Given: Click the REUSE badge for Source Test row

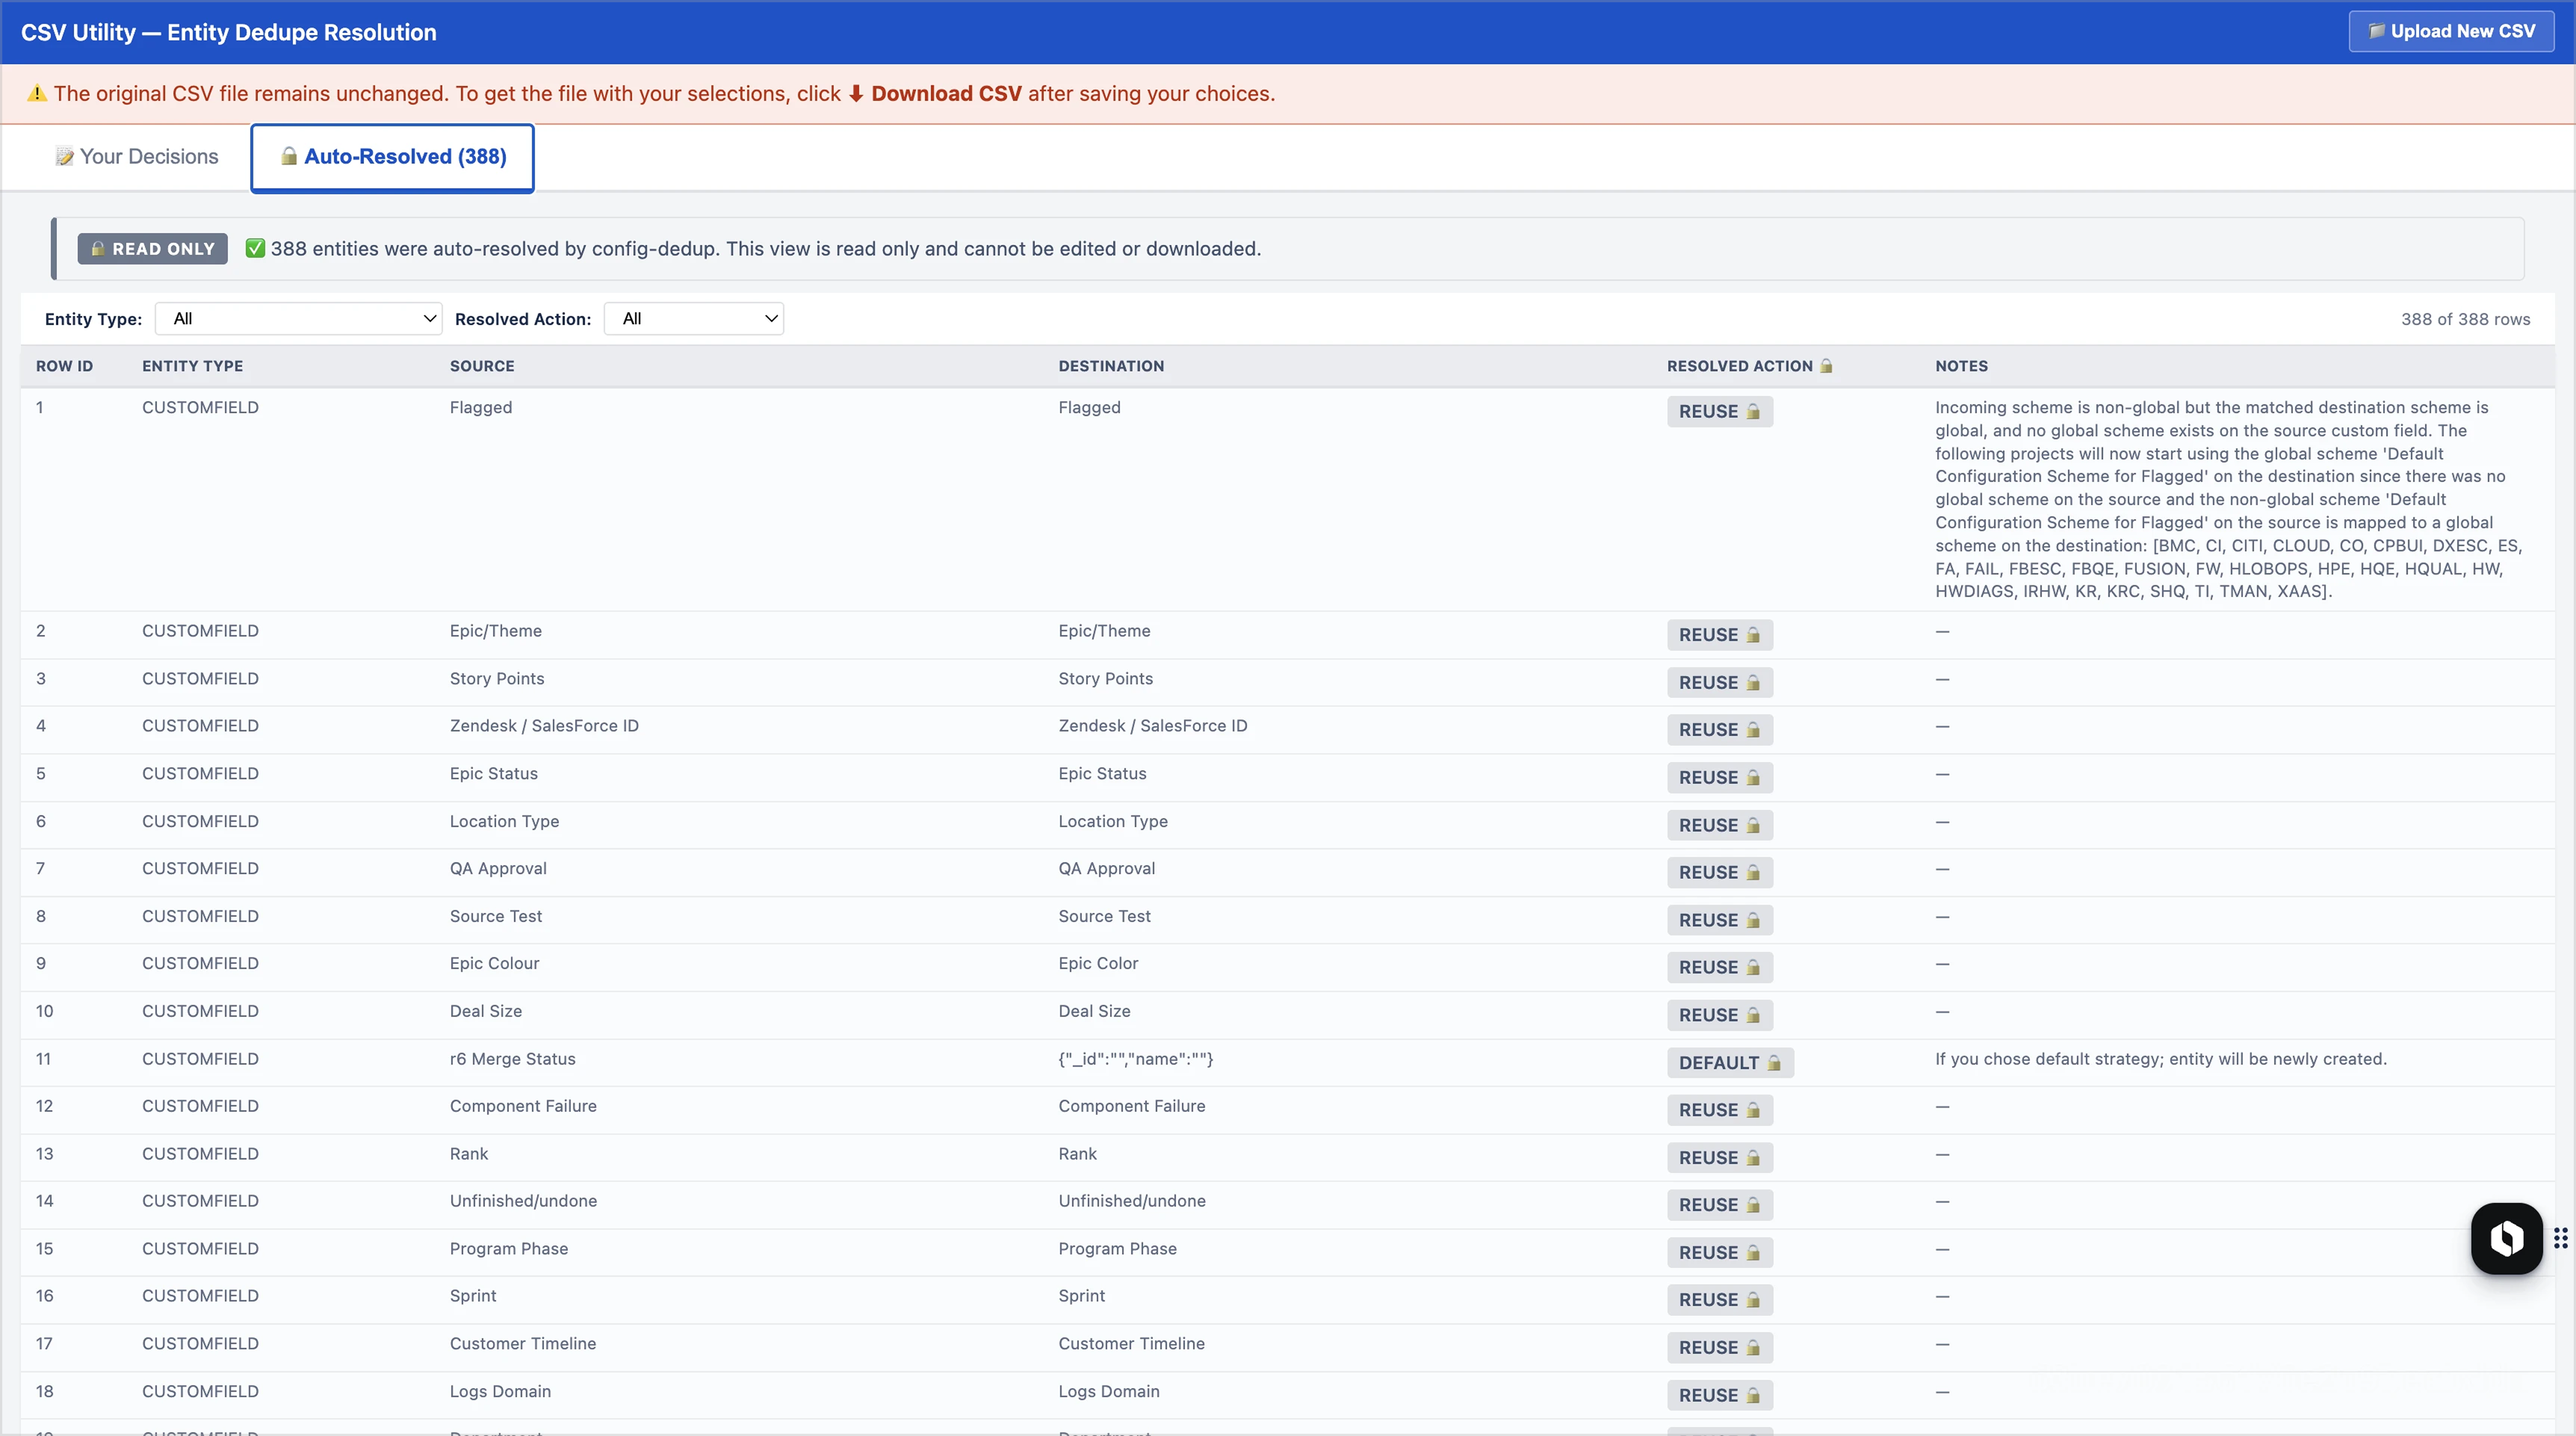Looking at the screenshot, I should click(x=1719, y=920).
